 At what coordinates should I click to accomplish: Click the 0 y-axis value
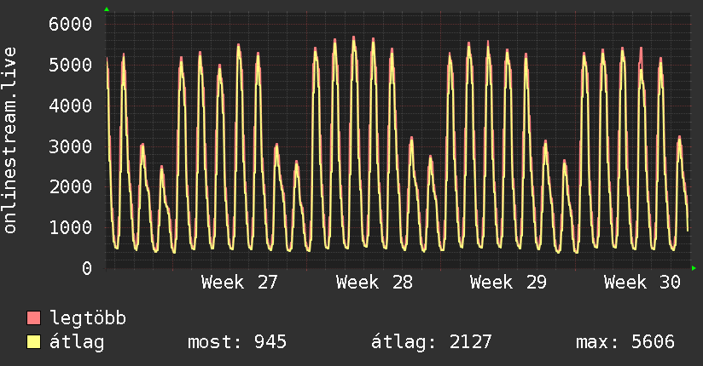pyautogui.click(x=87, y=268)
